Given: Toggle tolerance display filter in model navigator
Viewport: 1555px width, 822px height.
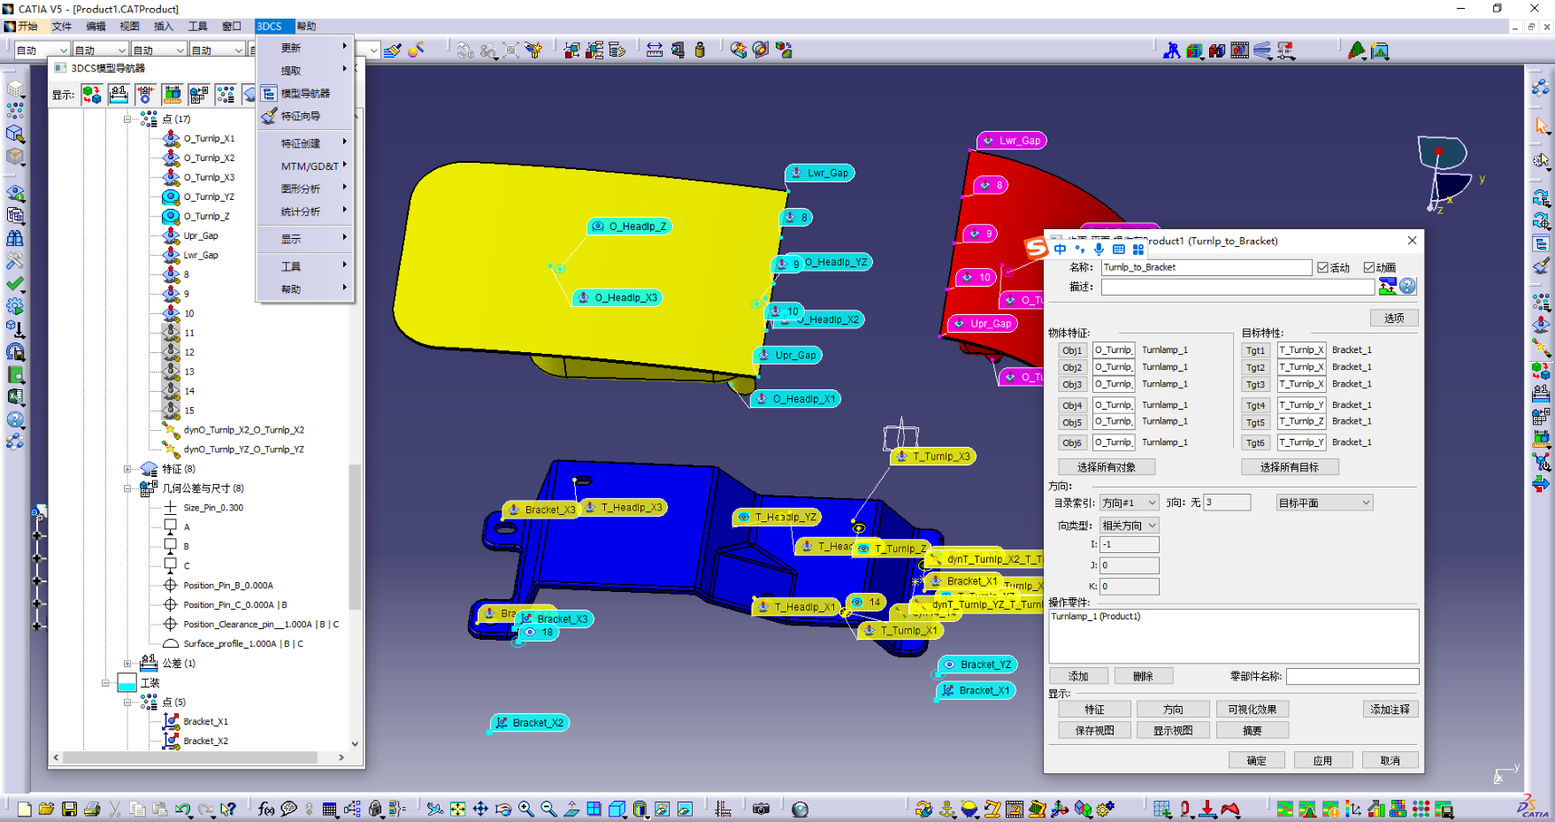Looking at the screenshot, I should coord(119,94).
